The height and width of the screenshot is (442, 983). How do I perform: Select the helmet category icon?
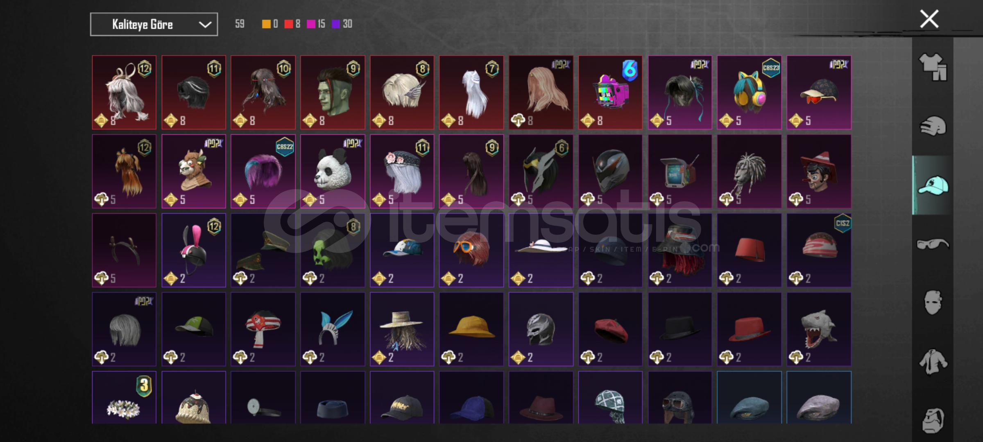933,126
